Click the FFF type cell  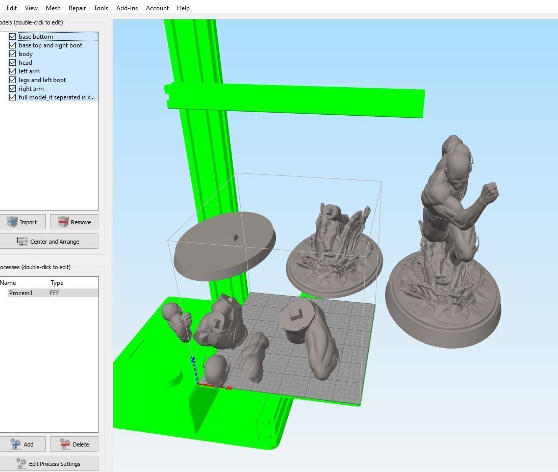click(x=55, y=293)
